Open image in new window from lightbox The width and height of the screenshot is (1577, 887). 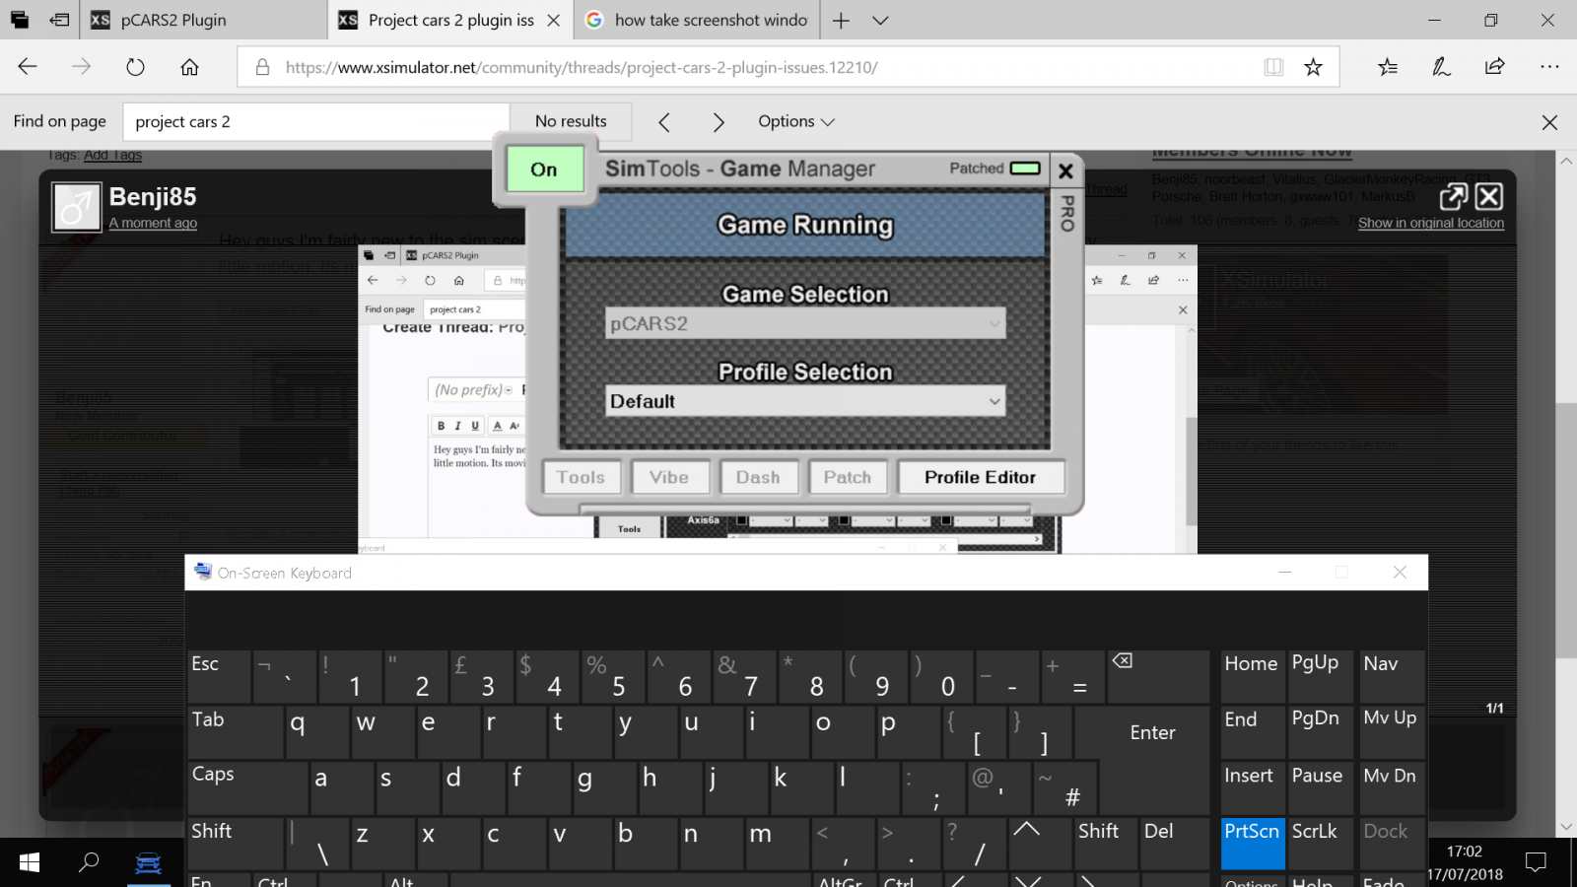(x=1454, y=197)
